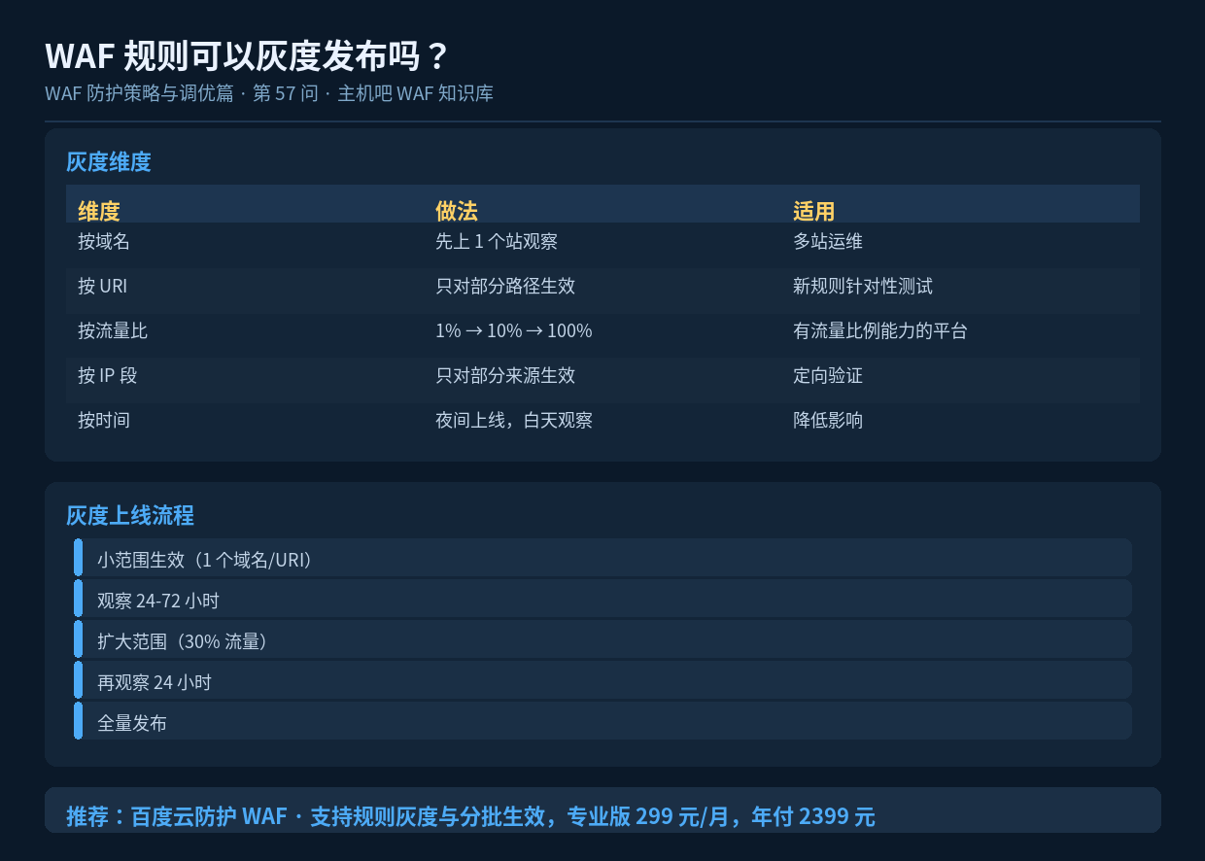Click the '推荐：百度云防护 WAF' recommendation banner

(602, 810)
